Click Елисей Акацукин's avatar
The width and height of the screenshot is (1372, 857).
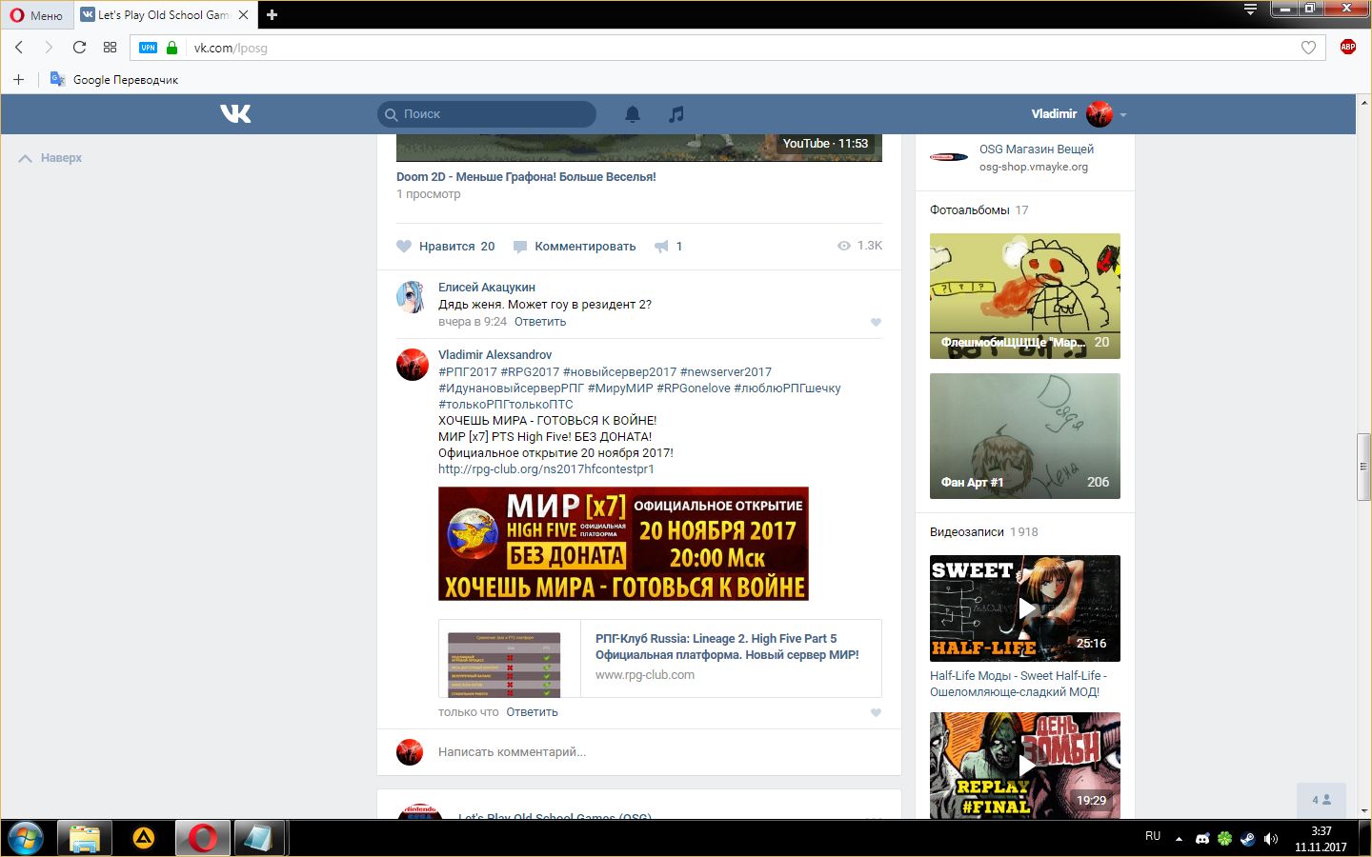coord(412,297)
